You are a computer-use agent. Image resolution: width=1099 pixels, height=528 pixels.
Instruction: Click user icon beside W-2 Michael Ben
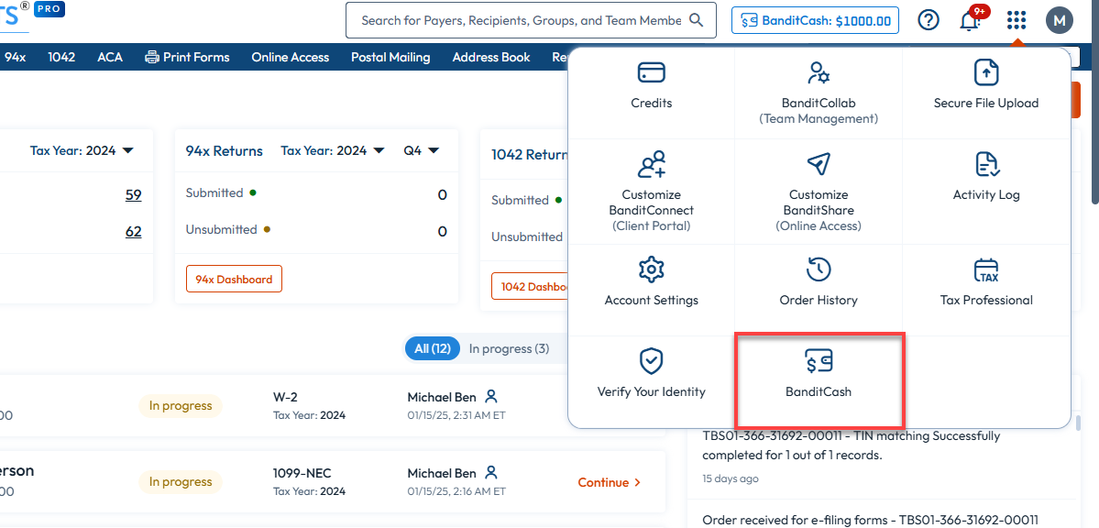[491, 397]
